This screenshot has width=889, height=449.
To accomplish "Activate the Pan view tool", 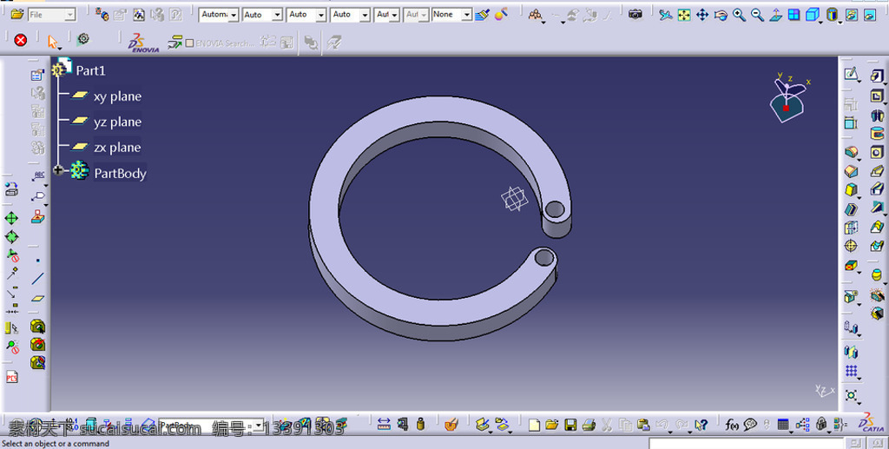I will (x=702, y=15).
